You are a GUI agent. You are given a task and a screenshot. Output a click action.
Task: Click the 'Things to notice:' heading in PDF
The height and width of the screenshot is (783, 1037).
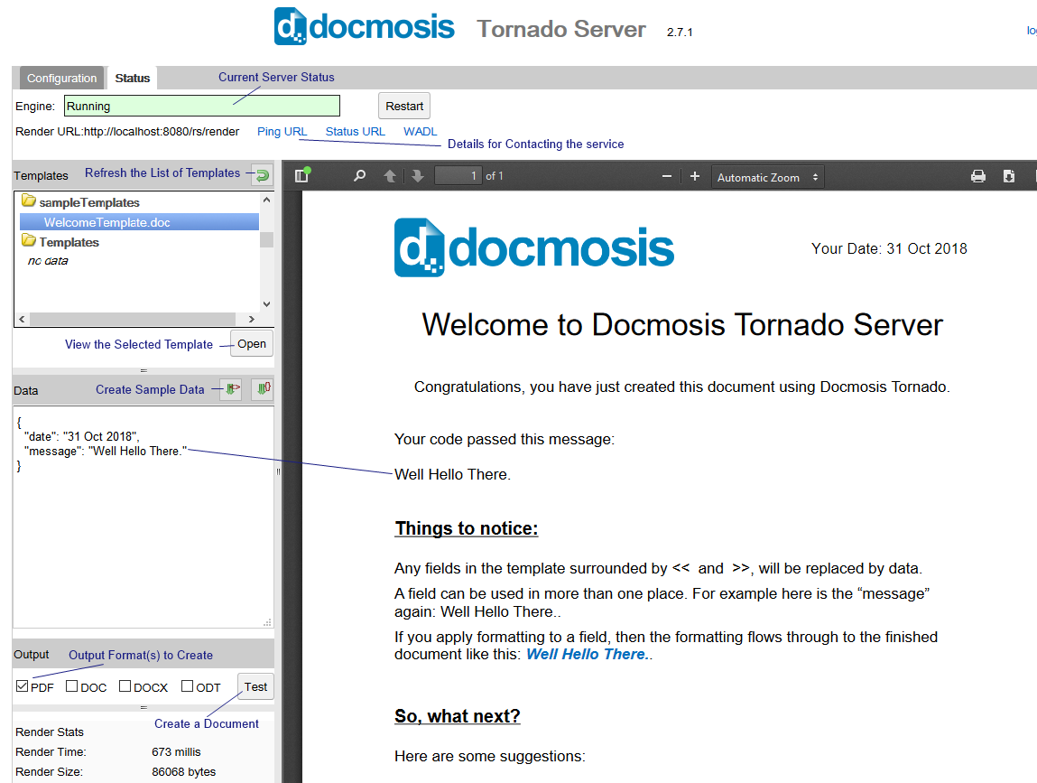[x=467, y=528]
